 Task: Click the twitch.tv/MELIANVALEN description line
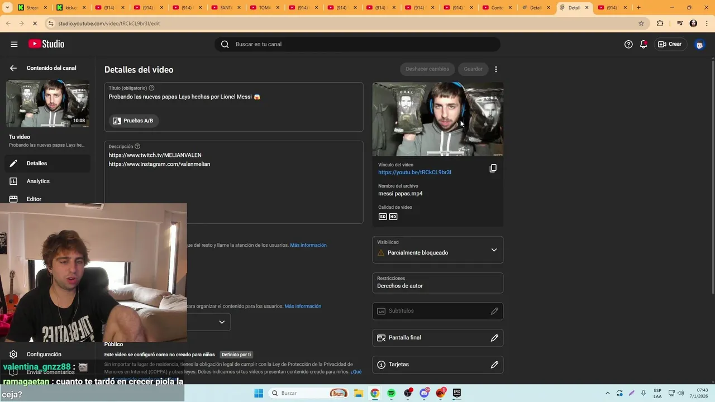coord(155,155)
